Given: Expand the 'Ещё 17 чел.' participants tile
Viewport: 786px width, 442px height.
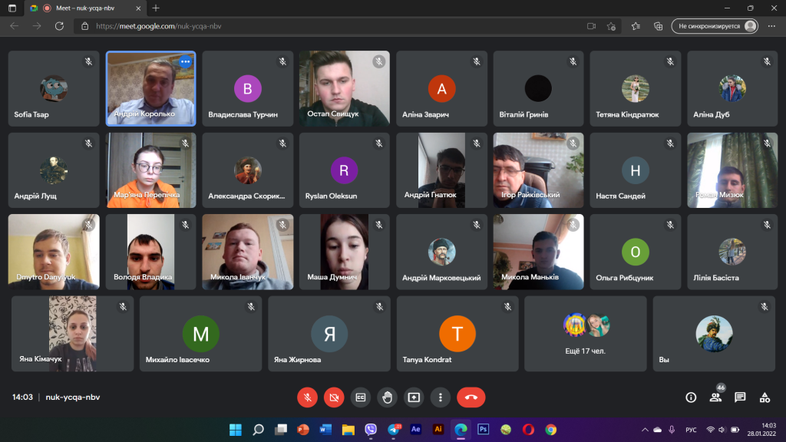Looking at the screenshot, I should pos(586,334).
